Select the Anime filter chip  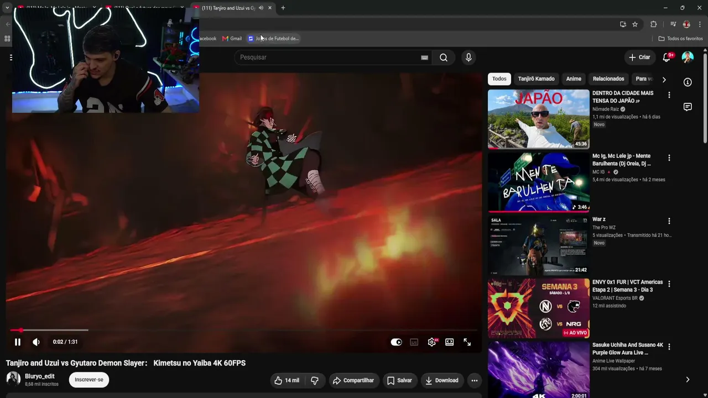coord(574,79)
